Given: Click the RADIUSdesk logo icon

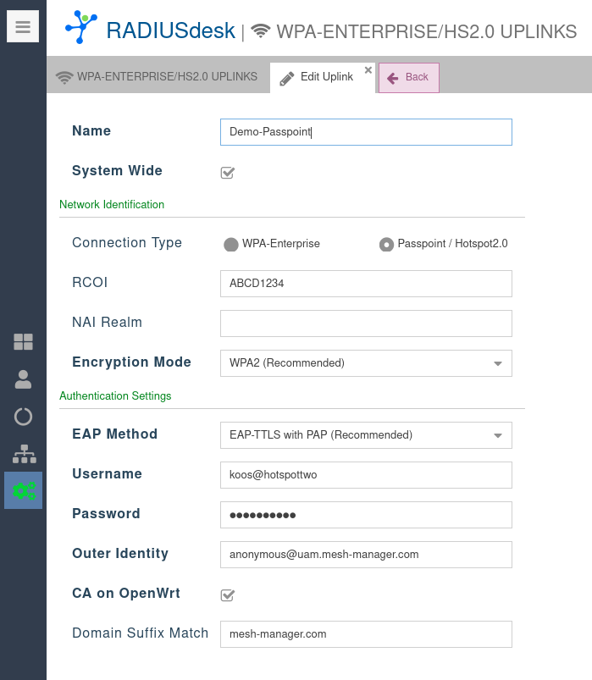Looking at the screenshot, I should coord(81,28).
